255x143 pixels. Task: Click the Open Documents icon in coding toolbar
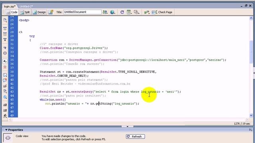click(5, 20)
